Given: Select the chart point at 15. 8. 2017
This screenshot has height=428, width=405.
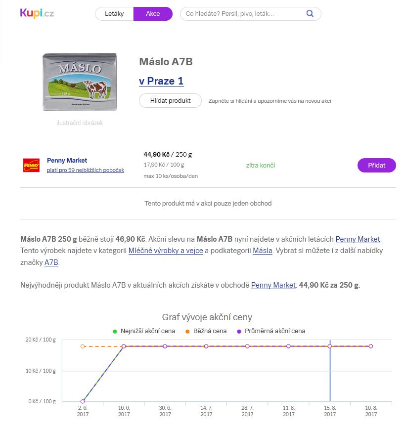Looking at the screenshot, I should 330,346.
